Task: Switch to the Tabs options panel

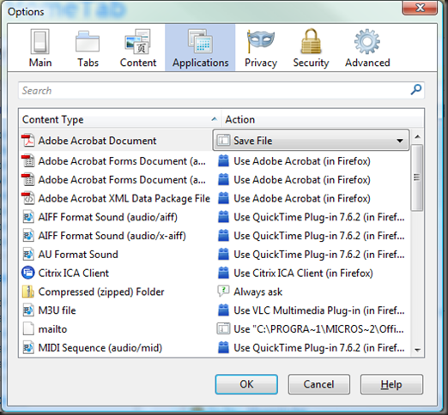Action: [x=88, y=48]
